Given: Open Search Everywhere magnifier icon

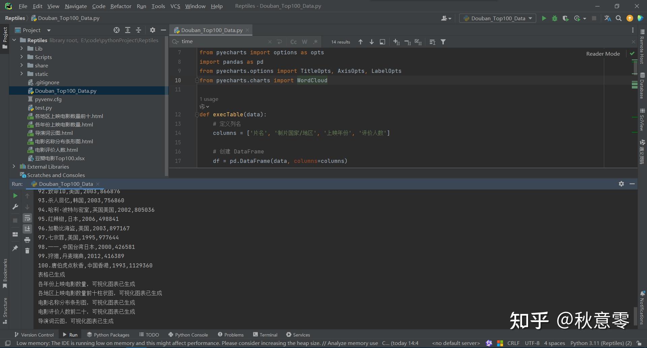Looking at the screenshot, I should [x=618, y=19].
